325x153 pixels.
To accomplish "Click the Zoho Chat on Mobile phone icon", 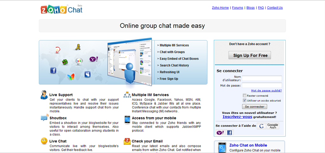I will pyautogui.click(x=222, y=148).
